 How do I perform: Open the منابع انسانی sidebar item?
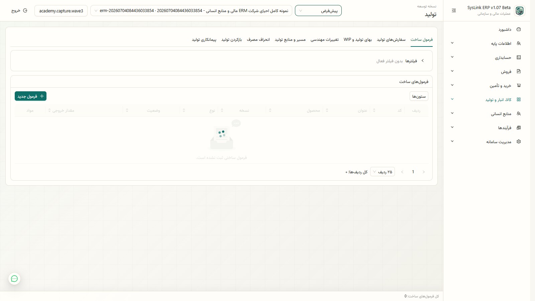tap(501, 114)
